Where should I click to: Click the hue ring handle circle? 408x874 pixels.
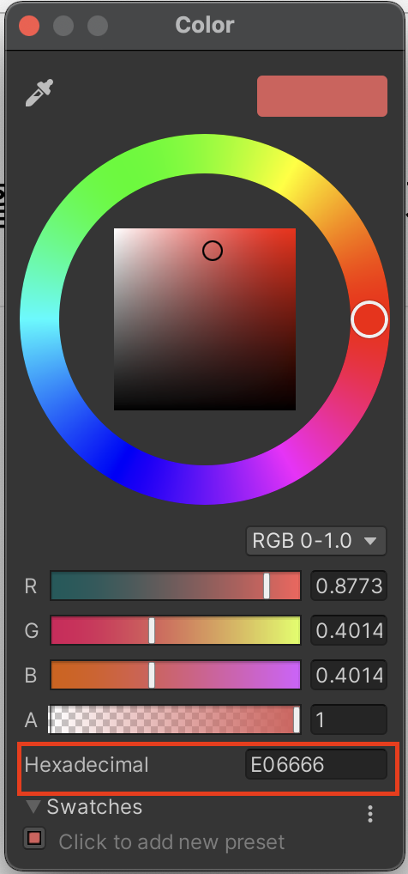369,319
